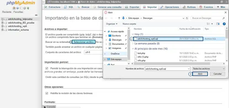Toggle foreign key checks checkbox
Viewport: 229px width, 108px height.
click(x=47, y=93)
